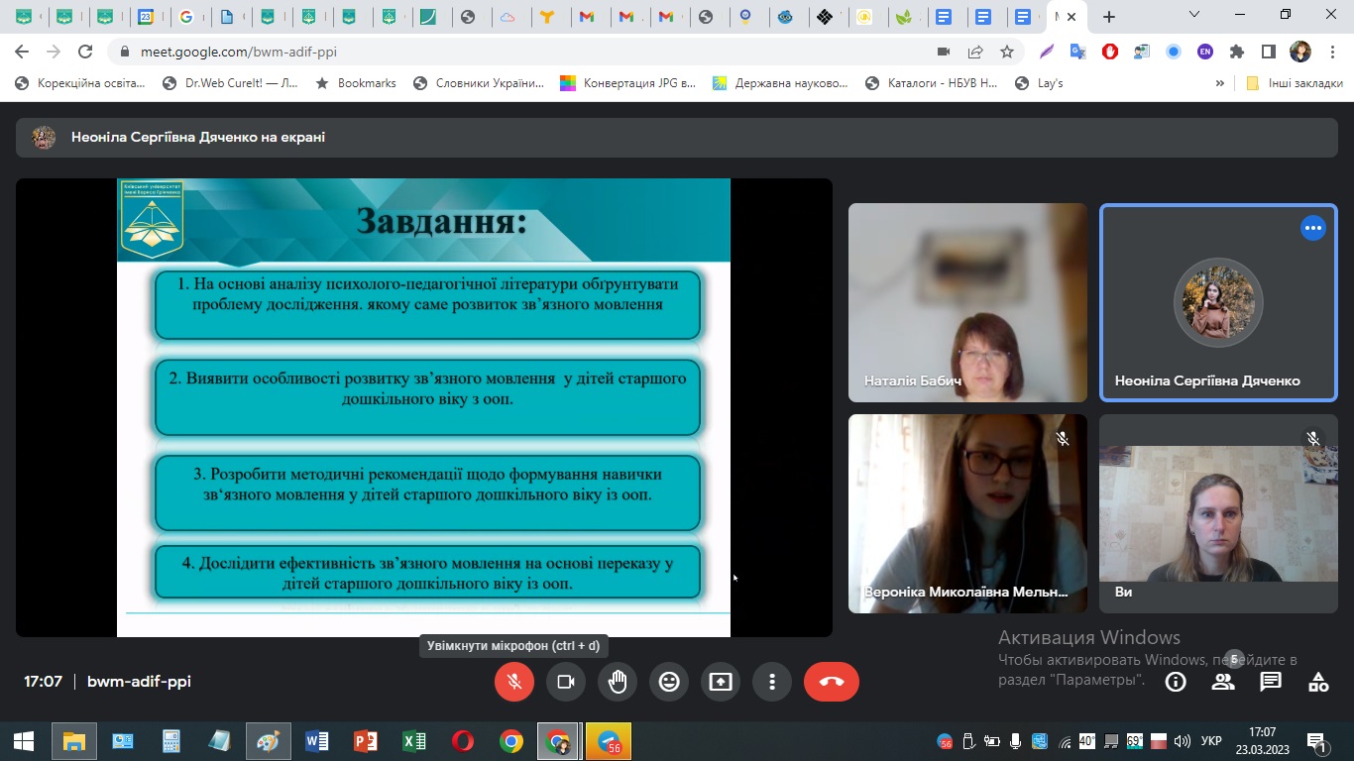Turn on the microphone in Meet
1354x761 pixels.
coord(514,682)
